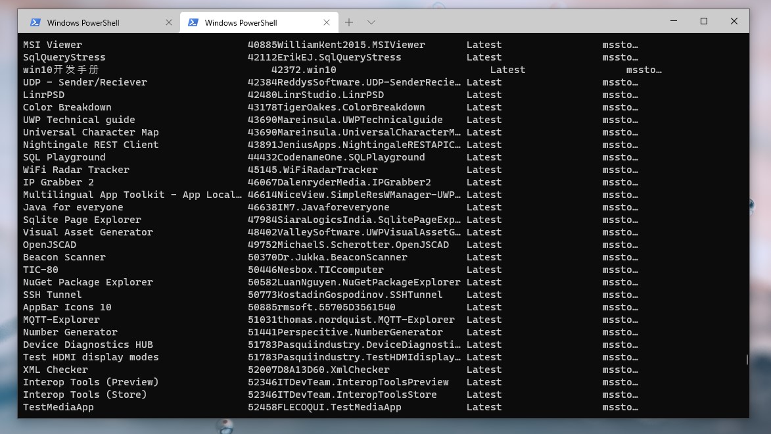Click ID '49752MichaelS.Scherotter.OpenJSCAD'
The image size is (771, 434).
[x=348, y=245]
